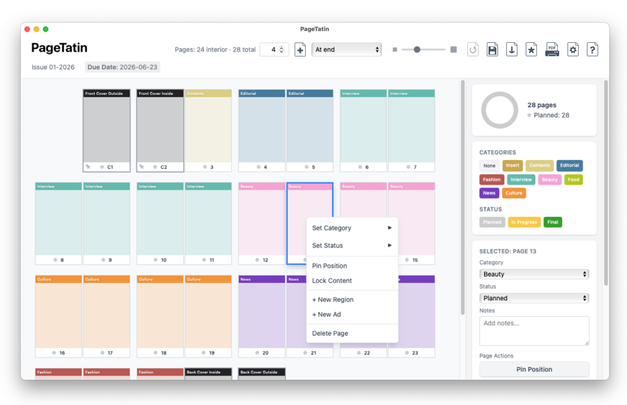Screen dimensions: 627x405
Task: Select the Contents category tag
Action: (x=539, y=165)
